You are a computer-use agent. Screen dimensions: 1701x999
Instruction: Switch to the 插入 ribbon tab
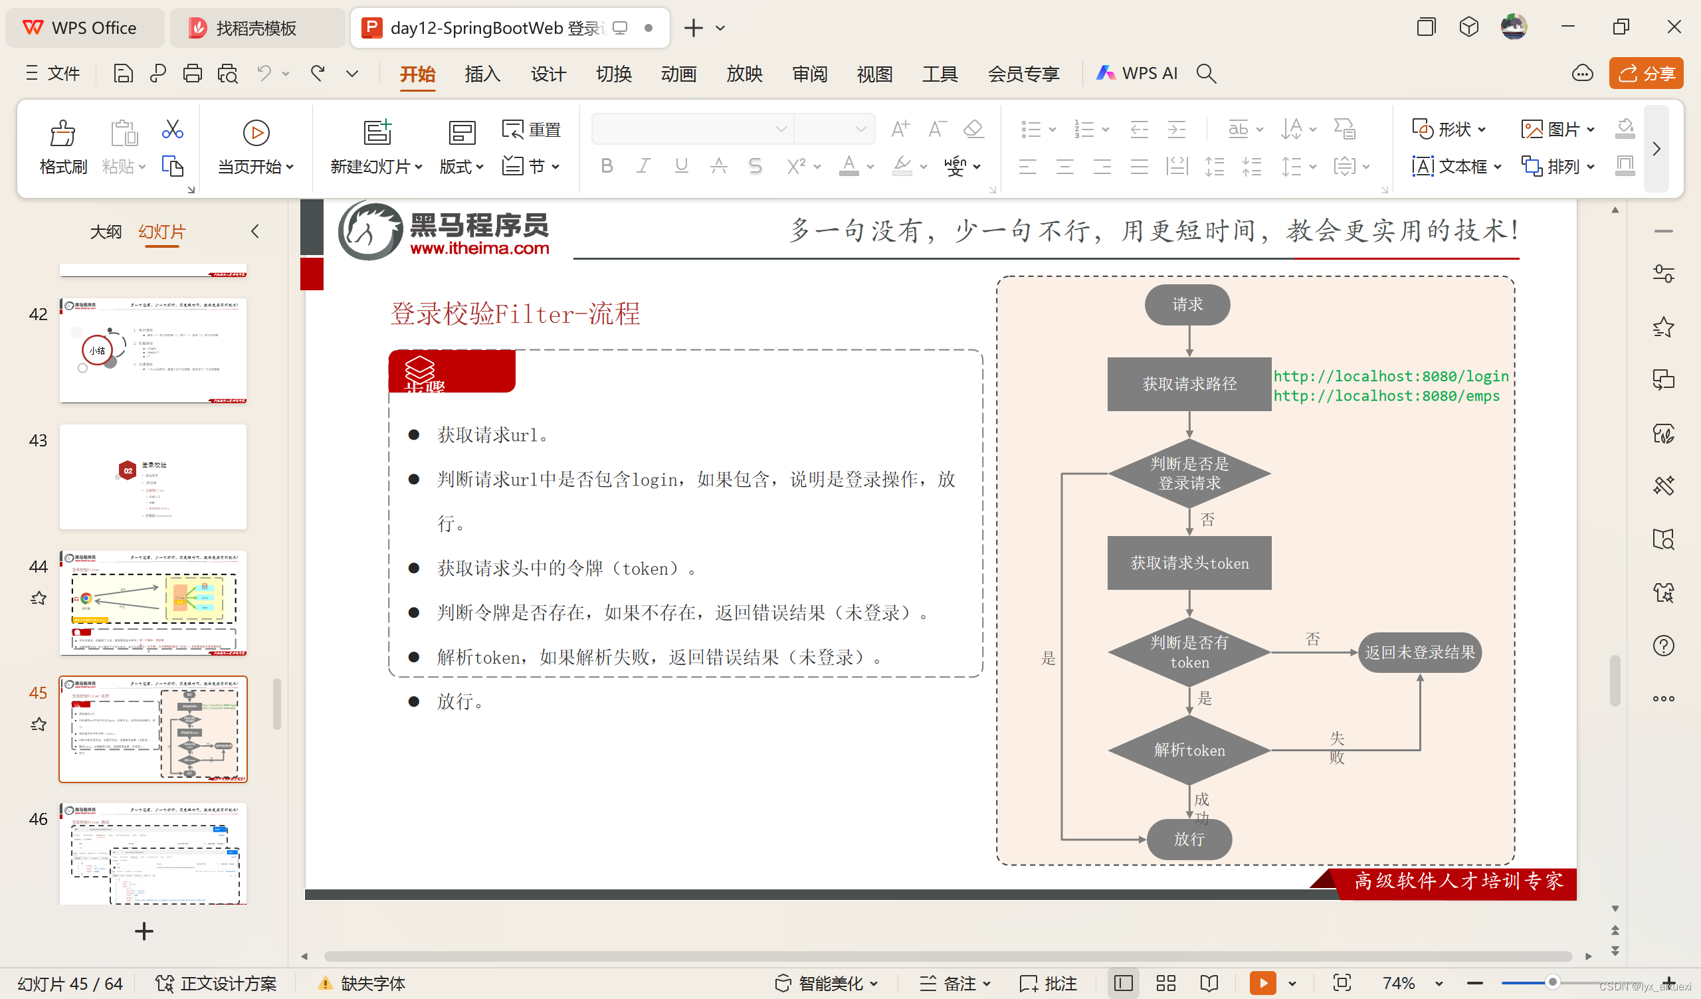(482, 73)
